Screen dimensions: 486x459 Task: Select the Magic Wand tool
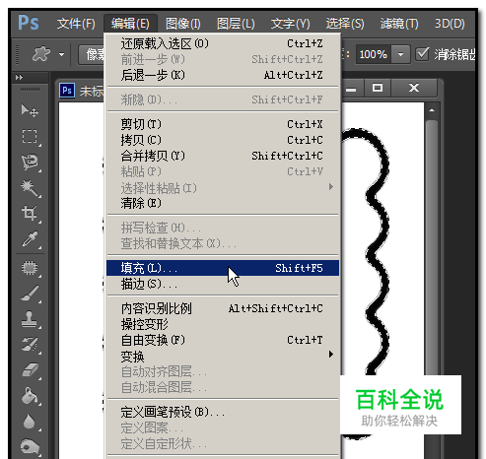click(30, 188)
